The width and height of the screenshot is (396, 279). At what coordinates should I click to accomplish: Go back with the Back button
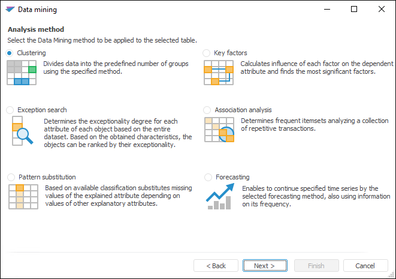click(x=216, y=266)
